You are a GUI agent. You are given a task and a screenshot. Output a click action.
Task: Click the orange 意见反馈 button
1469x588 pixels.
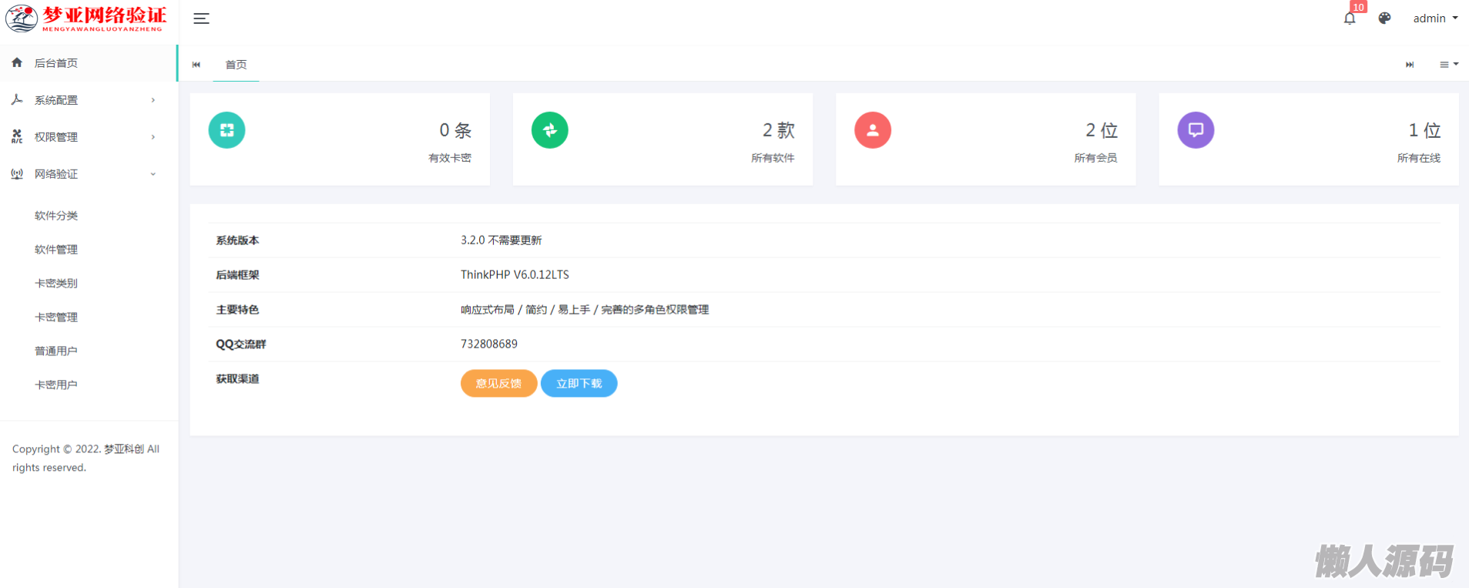point(498,383)
